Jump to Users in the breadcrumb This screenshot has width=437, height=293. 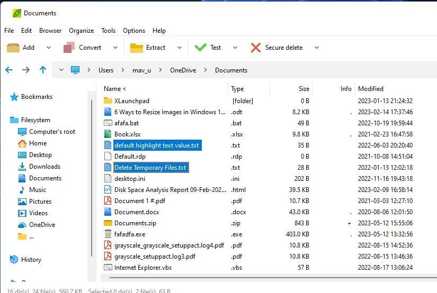(106, 70)
